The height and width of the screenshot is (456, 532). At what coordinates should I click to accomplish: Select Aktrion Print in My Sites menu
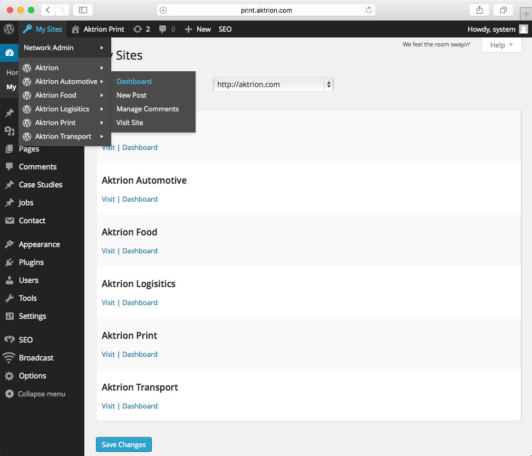(55, 122)
